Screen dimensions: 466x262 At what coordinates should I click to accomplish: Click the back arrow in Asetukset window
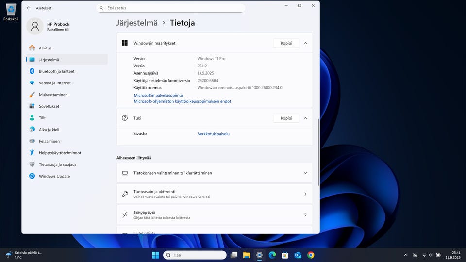(x=28, y=8)
